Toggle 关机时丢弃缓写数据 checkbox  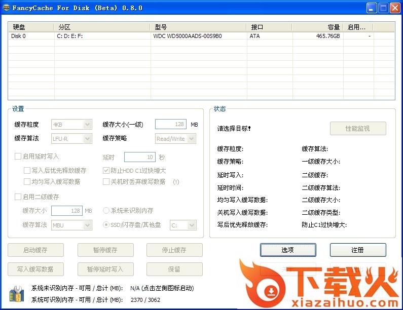click(x=106, y=181)
